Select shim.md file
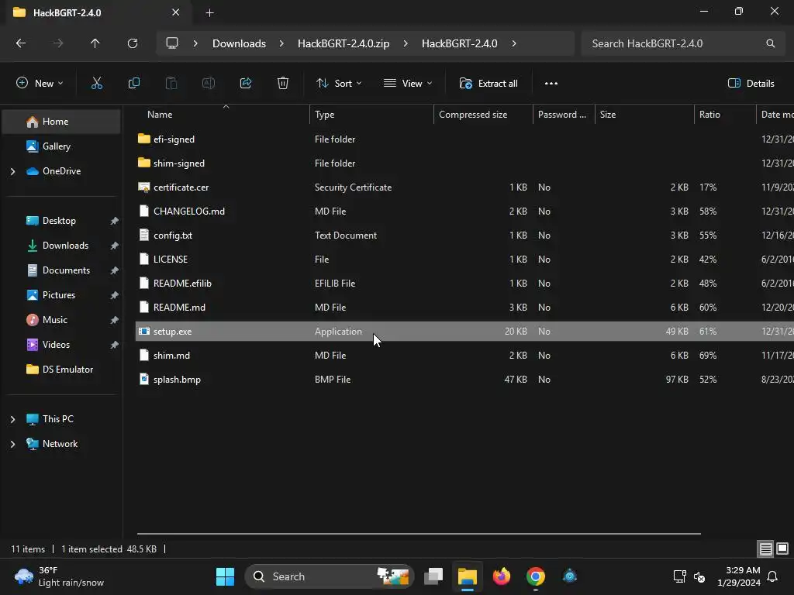This screenshot has height=595, width=794. [x=464, y=356]
